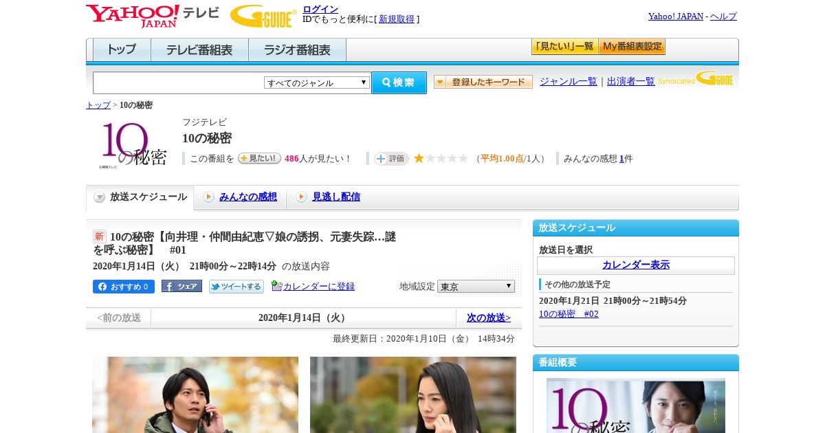Screen dimensions: 825x433
Task: Click the orange arrow icon beside みんなの感想
Action: click(208, 197)
